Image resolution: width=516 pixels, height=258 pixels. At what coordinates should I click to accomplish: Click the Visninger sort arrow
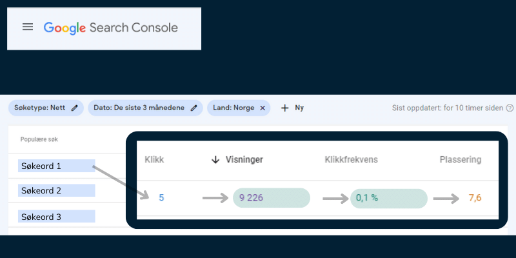215,160
